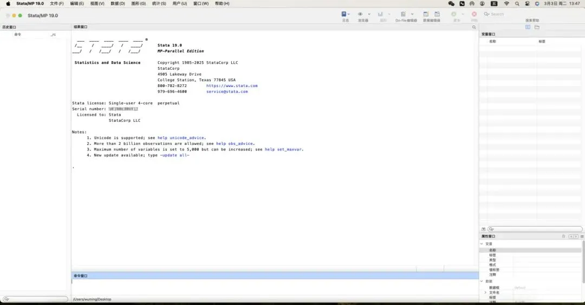Collapse the 变量 section in 属性窗口
The image size is (585, 305).
[482, 243]
